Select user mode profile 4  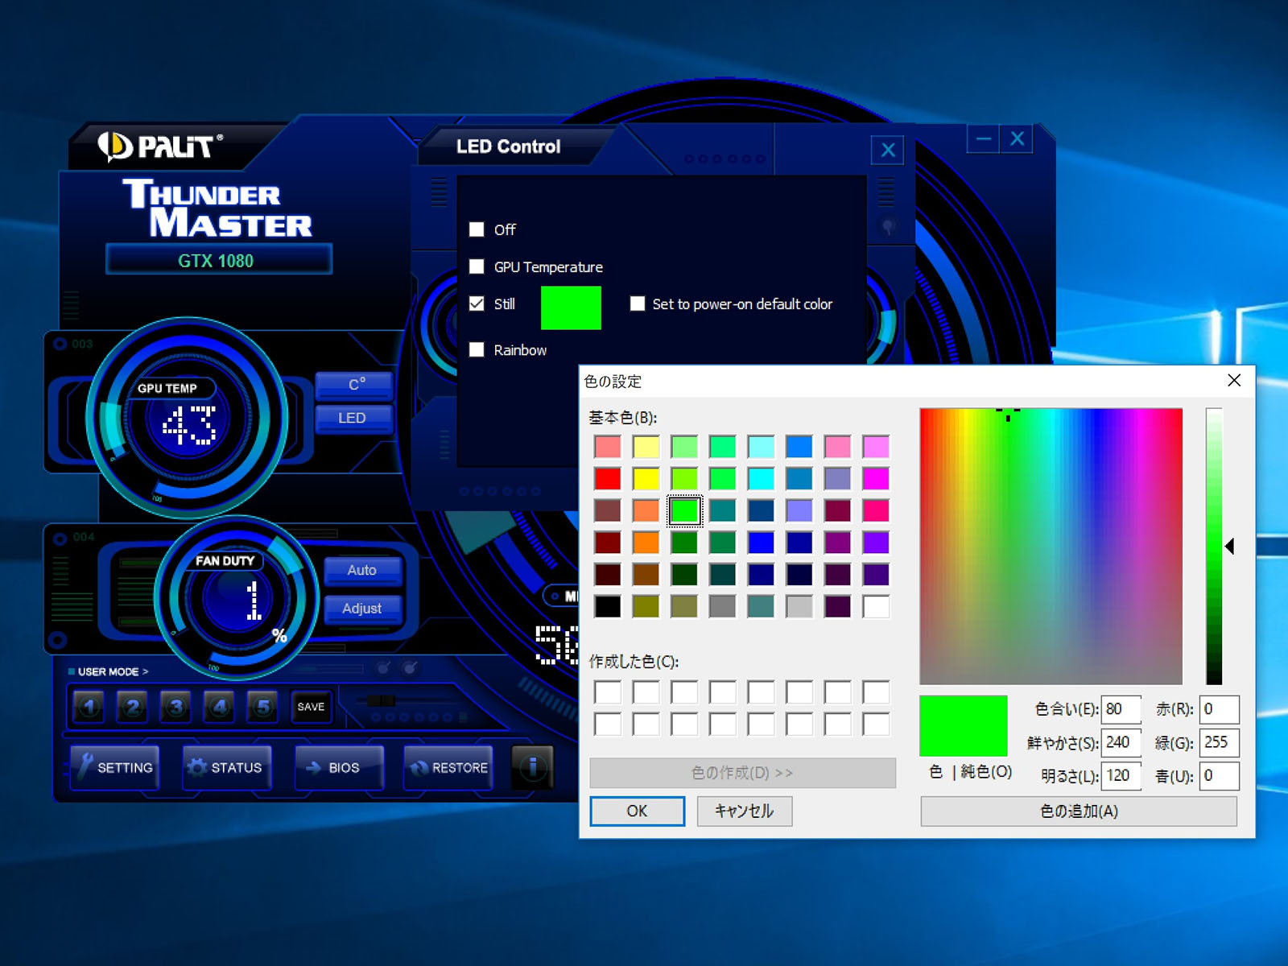click(220, 707)
